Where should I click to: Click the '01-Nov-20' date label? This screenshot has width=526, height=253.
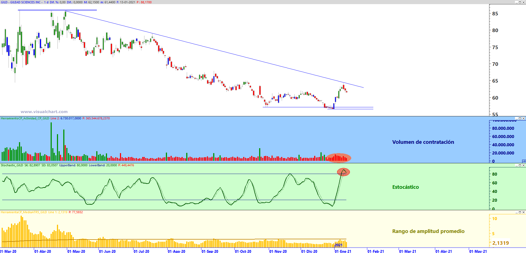pyautogui.click(x=278, y=251)
